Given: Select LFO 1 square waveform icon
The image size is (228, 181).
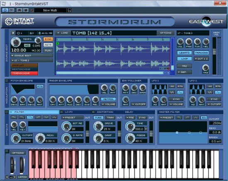Looking at the screenshot, I should coord(172,92).
